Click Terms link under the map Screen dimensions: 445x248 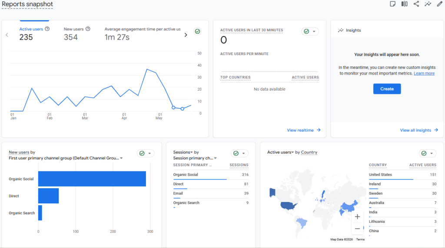pyautogui.click(x=360, y=239)
